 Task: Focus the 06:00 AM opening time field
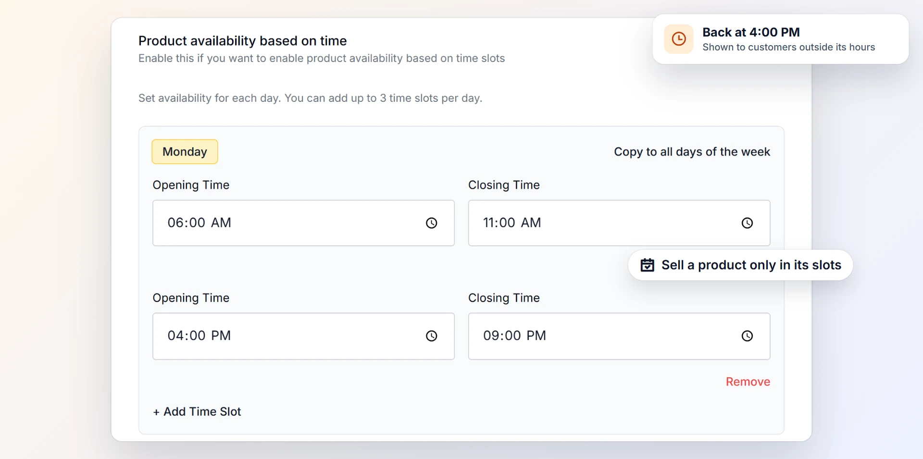tap(303, 223)
